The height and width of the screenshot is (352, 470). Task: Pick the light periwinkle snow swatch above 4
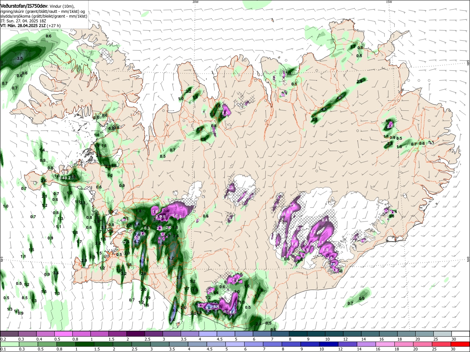click(x=207, y=334)
